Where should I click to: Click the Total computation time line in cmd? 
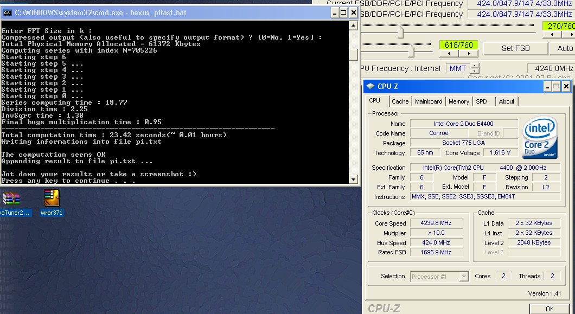tap(114, 135)
